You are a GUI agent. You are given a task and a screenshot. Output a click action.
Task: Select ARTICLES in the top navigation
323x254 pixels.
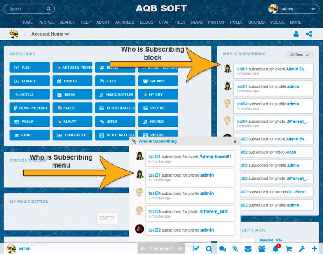click(125, 22)
